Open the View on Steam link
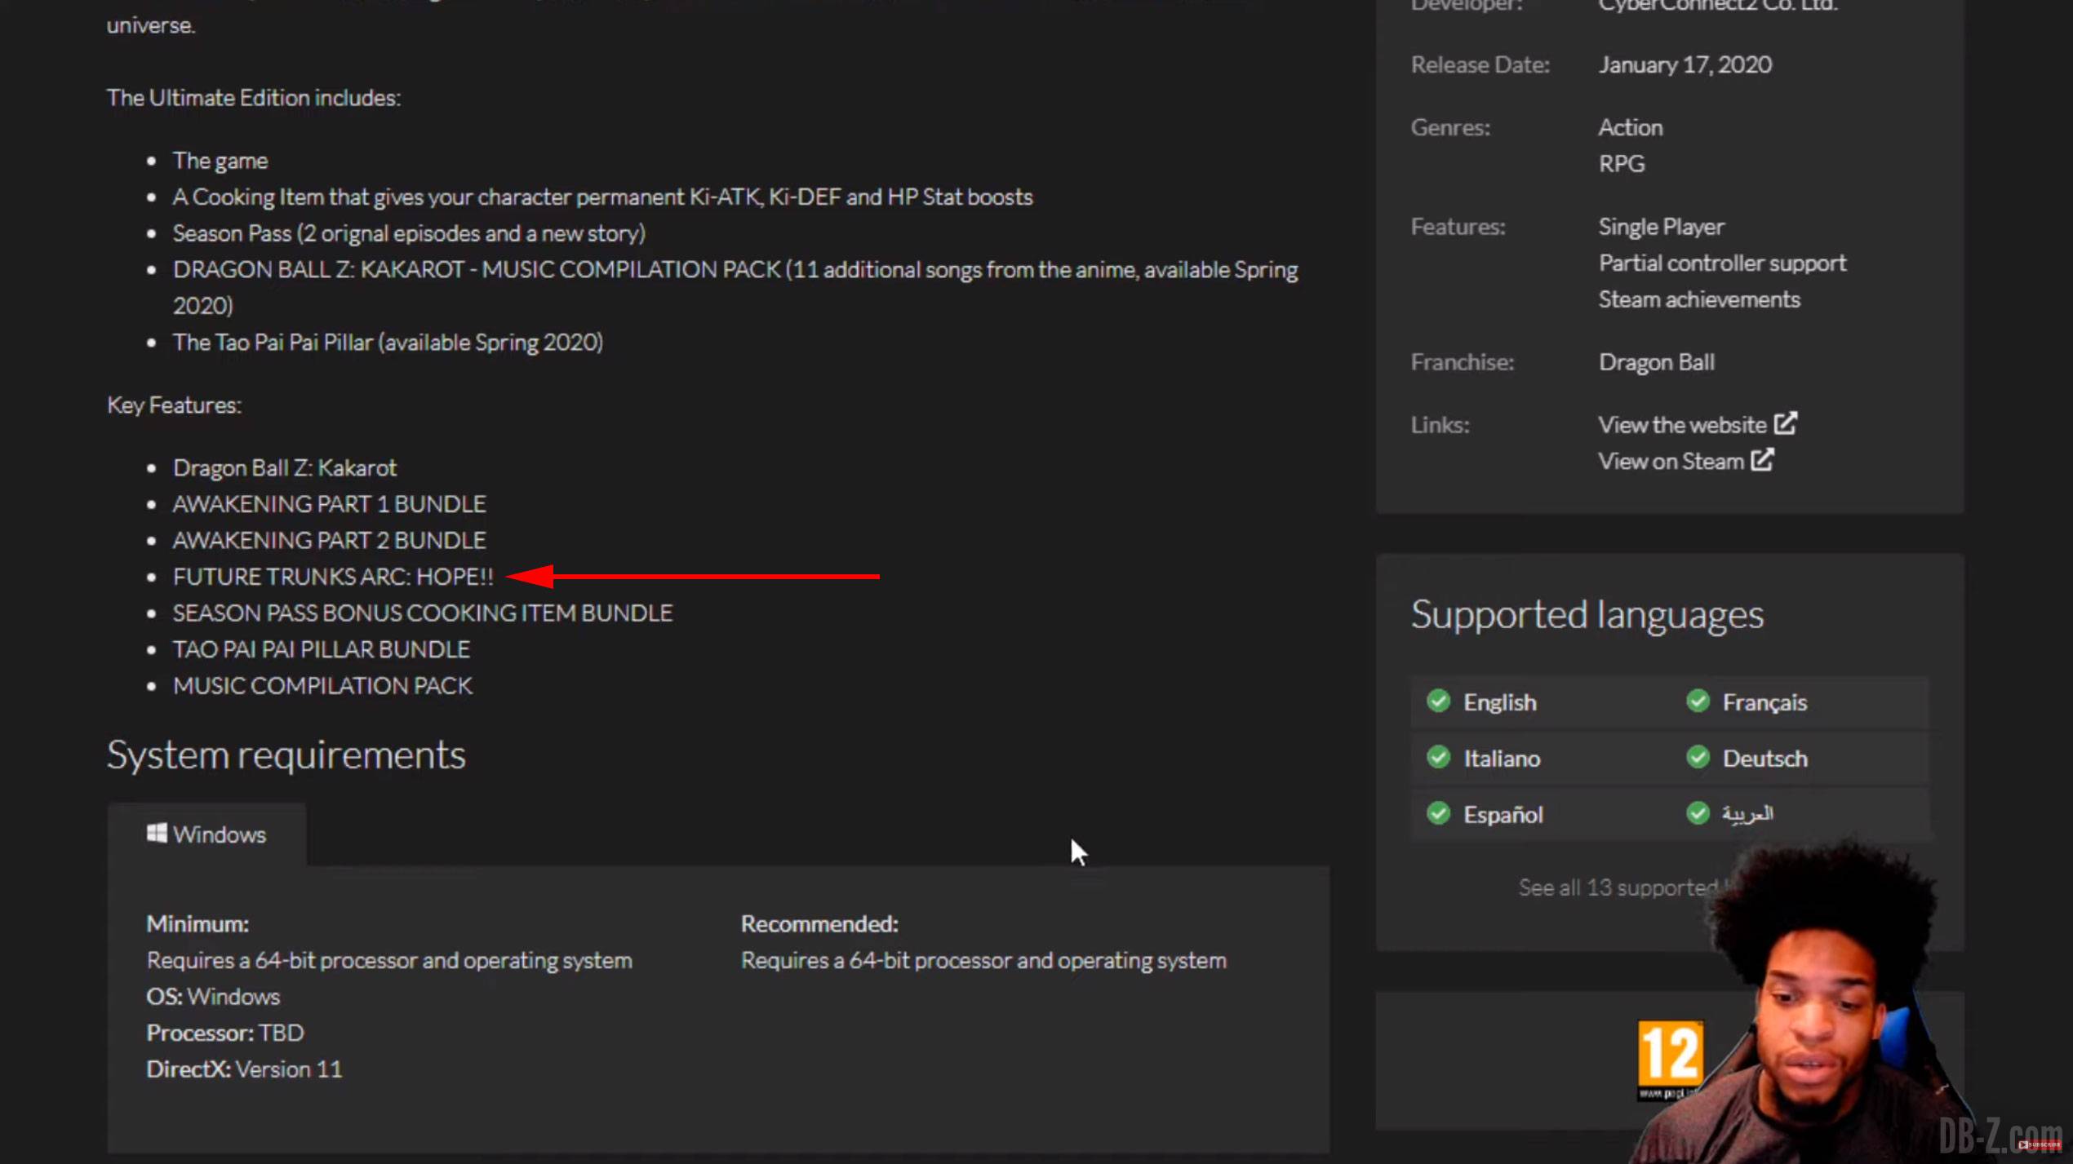The image size is (2073, 1164). (x=1671, y=461)
